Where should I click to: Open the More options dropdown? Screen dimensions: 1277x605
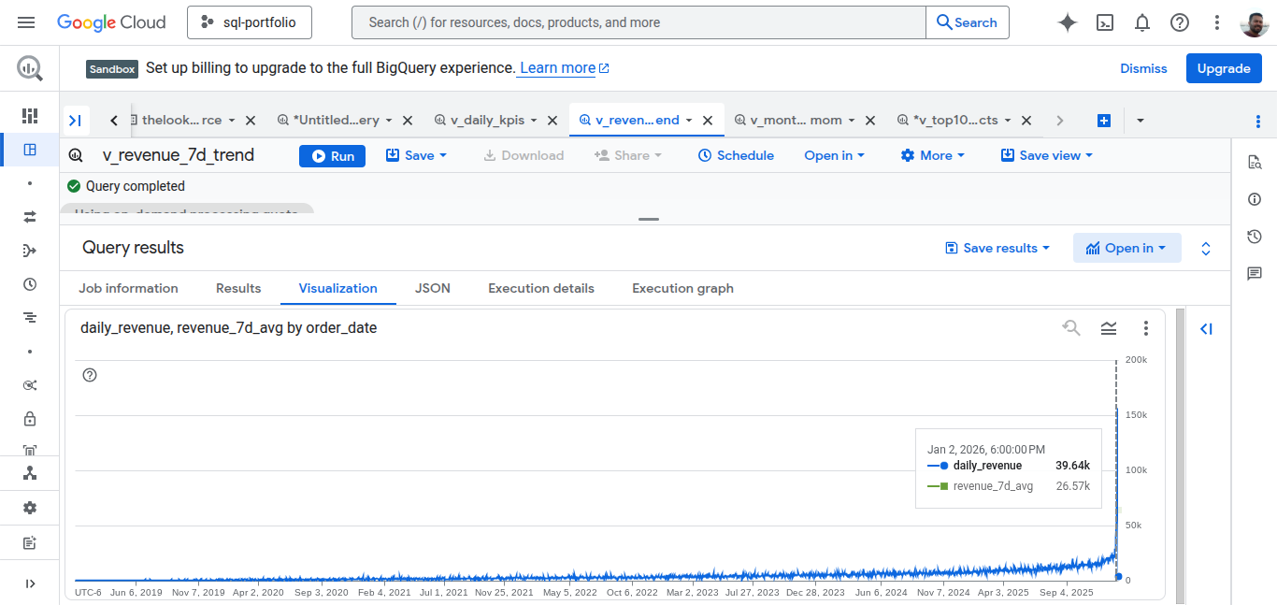[932, 156]
